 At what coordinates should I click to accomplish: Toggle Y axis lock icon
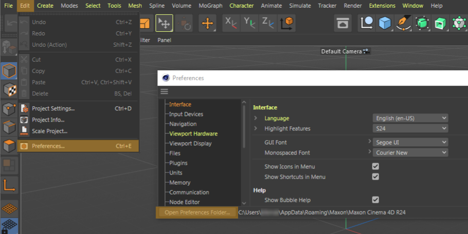(249, 23)
